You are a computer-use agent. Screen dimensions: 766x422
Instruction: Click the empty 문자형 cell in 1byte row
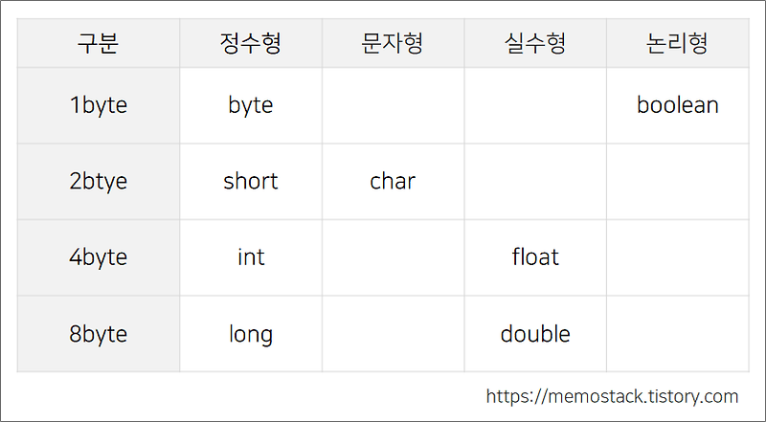[393, 105]
